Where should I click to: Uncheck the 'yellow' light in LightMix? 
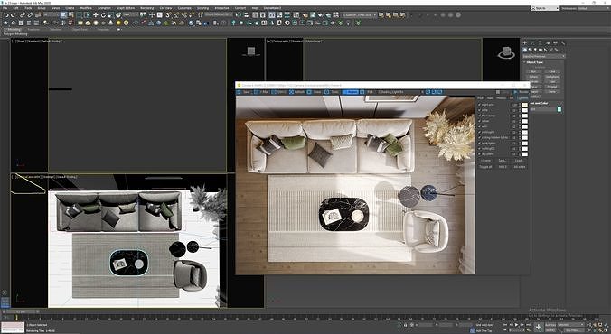[x=479, y=121]
